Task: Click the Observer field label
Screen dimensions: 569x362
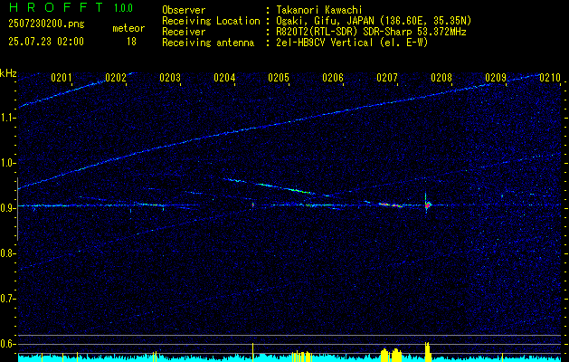Action: tap(184, 10)
